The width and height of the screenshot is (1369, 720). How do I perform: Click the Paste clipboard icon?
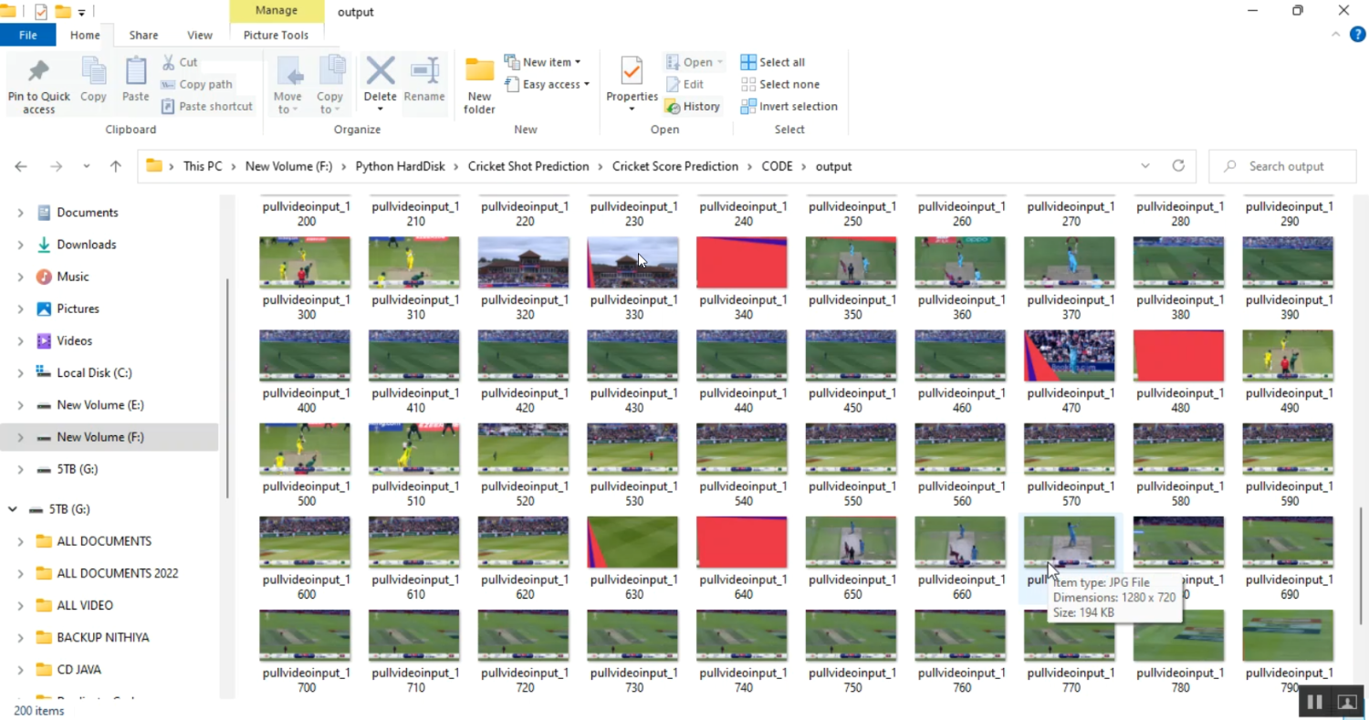coord(136,73)
